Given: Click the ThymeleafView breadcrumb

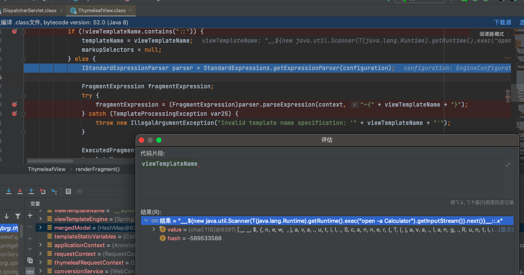Looking at the screenshot, I should (x=47, y=169).
